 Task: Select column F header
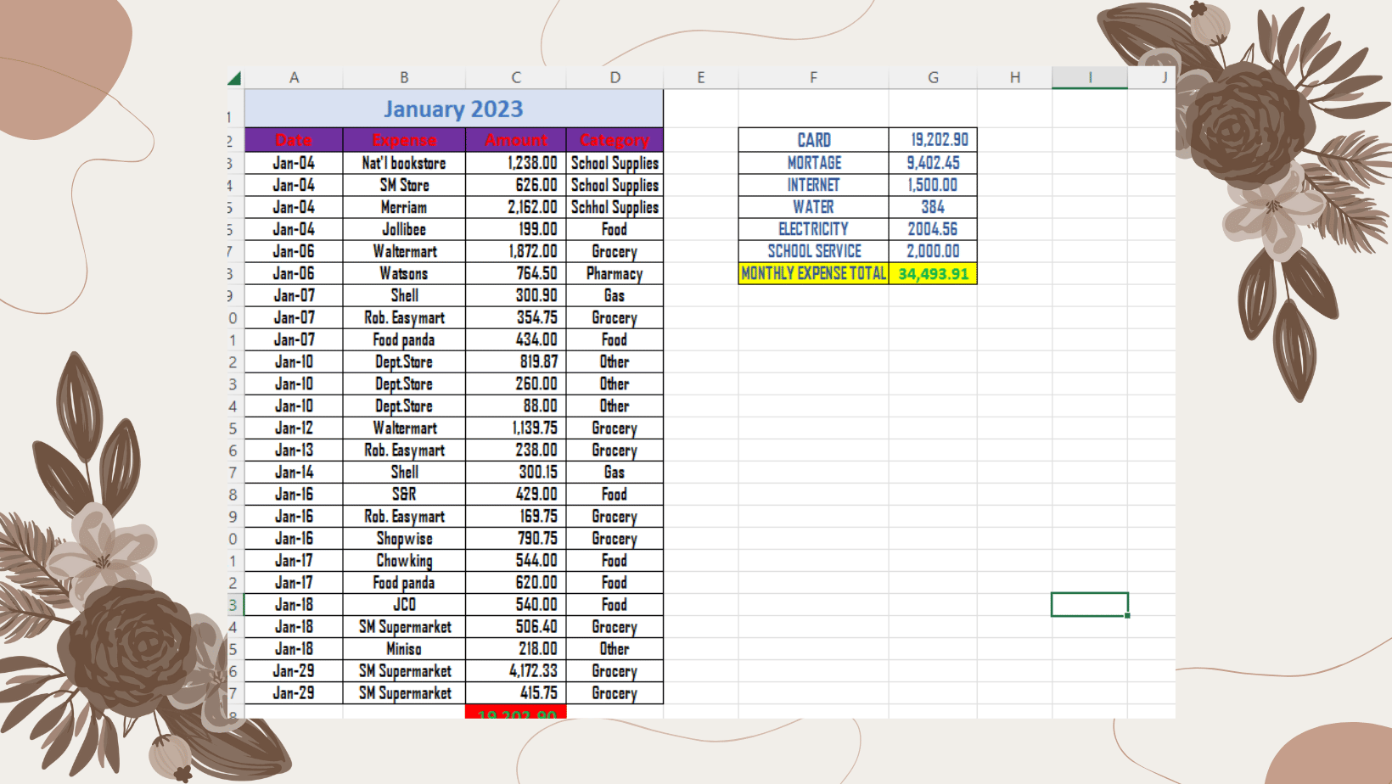[x=813, y=77]
